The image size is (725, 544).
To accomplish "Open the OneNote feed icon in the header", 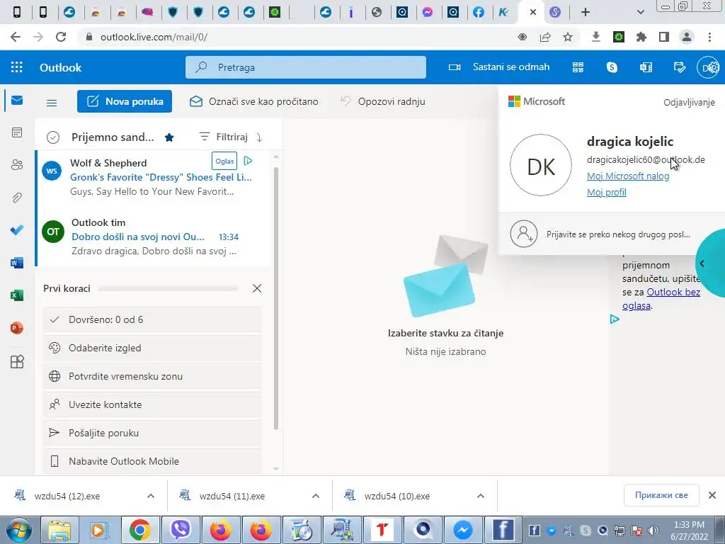I will pos(646,67).
